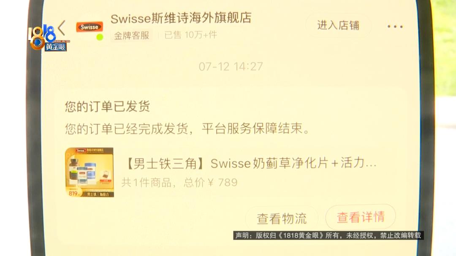Tap the shipment completed message text
Image resolution: width=456 pixels, height=256 pixels.
(x=188, y=128)
